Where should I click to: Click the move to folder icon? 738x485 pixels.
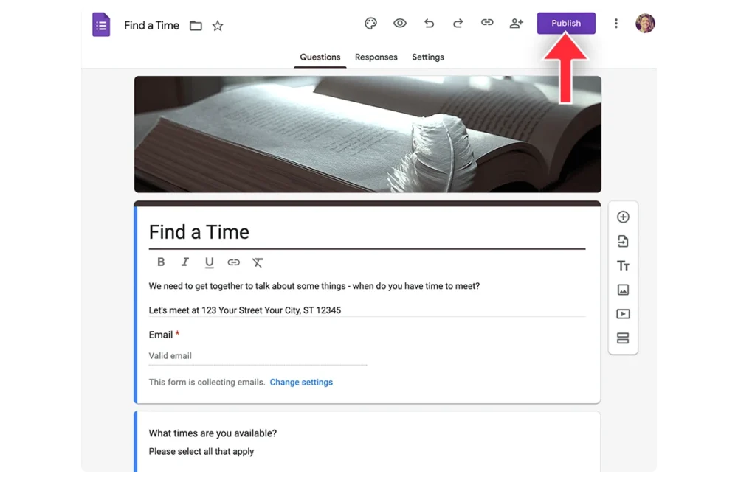click(x=196, y=26)
